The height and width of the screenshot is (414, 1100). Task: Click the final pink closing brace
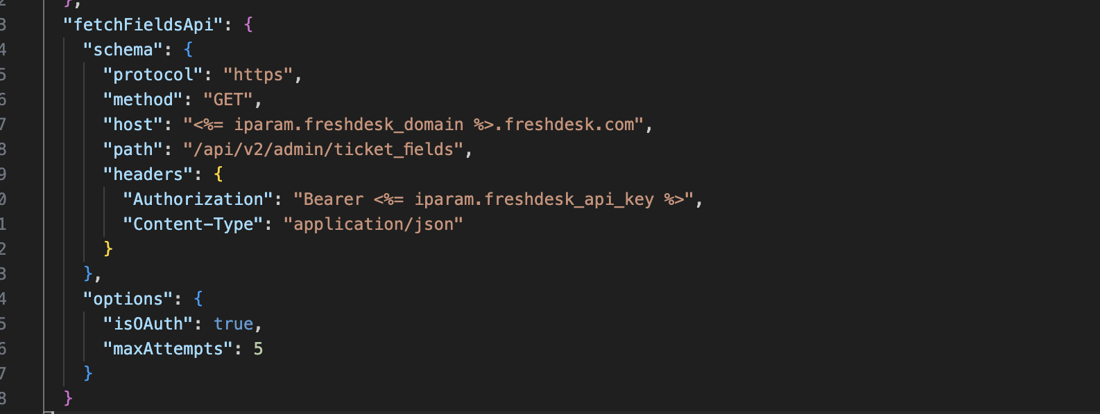pyautogui.click(x=68, y=398)
